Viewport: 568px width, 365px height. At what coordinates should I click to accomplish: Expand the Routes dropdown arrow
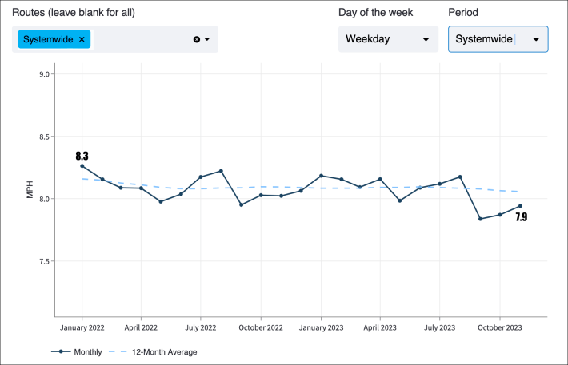(x=207, y=39)
